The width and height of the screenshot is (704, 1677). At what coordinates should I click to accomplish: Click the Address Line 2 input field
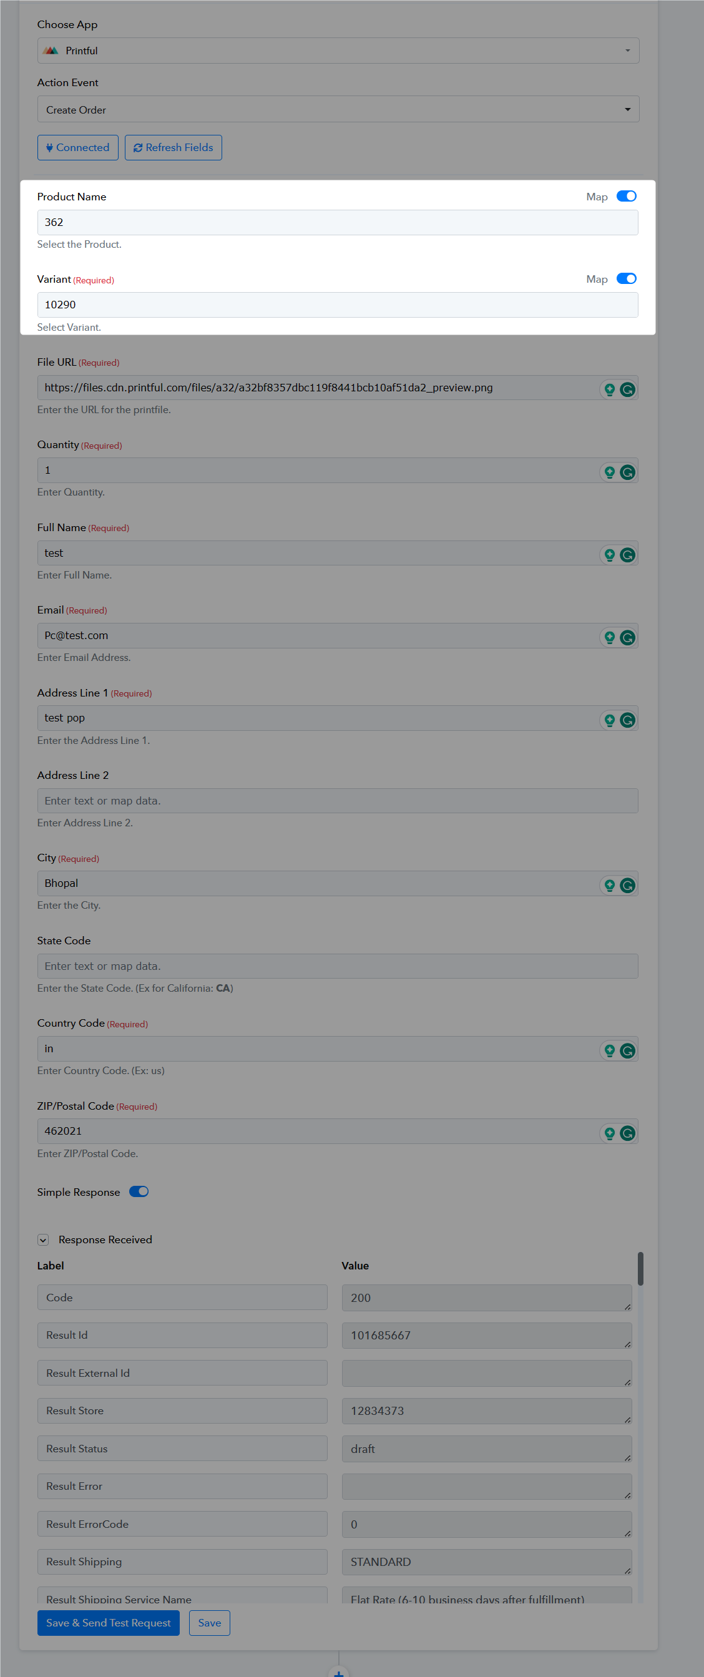(338, 800)
